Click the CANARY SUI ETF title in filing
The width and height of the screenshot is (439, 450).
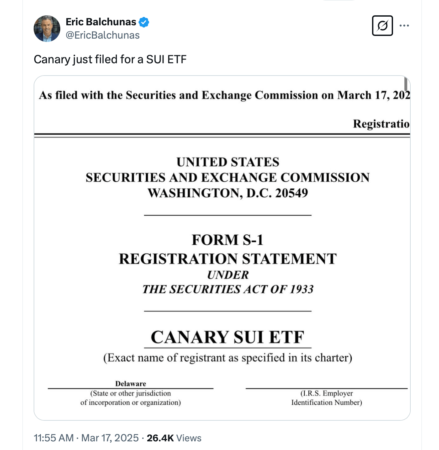[227, 337]
